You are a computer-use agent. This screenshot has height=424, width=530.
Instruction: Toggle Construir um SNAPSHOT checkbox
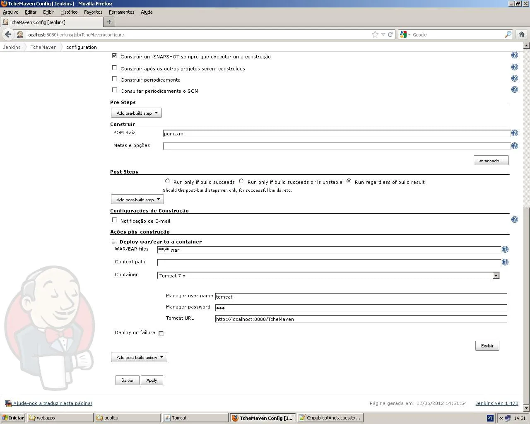click(x=114, y=56)
